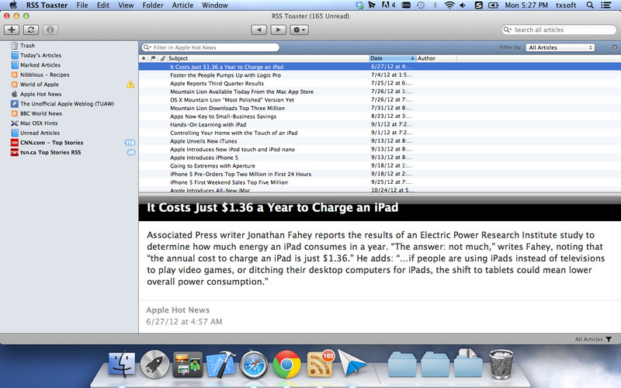
Task: Click the Wi-Fi status menu bar icon
Action: (x=449, y=5)
